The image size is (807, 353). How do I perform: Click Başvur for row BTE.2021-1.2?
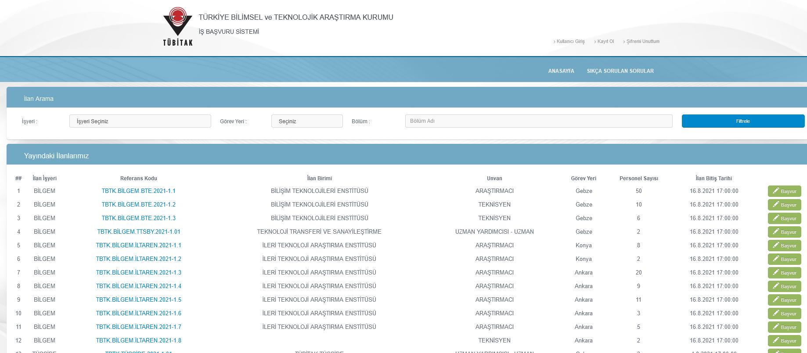tap(785, 205)
